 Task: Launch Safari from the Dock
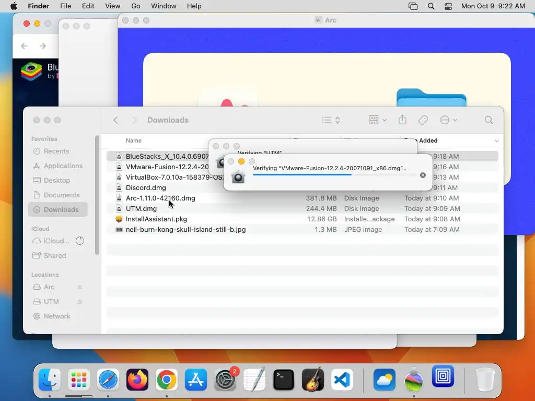[108, 380]
